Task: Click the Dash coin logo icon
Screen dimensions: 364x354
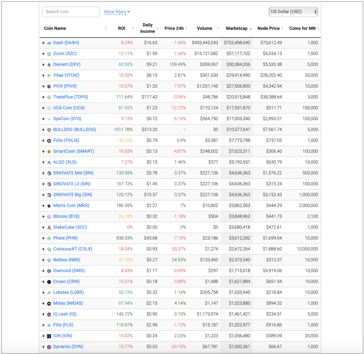Action: [49, 43]
